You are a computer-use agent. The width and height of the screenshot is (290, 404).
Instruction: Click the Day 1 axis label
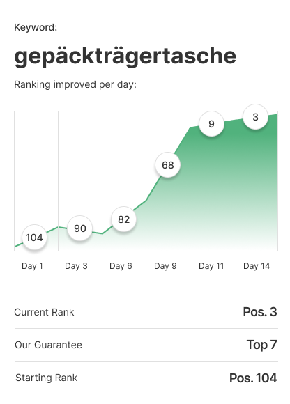pos(32,266)
